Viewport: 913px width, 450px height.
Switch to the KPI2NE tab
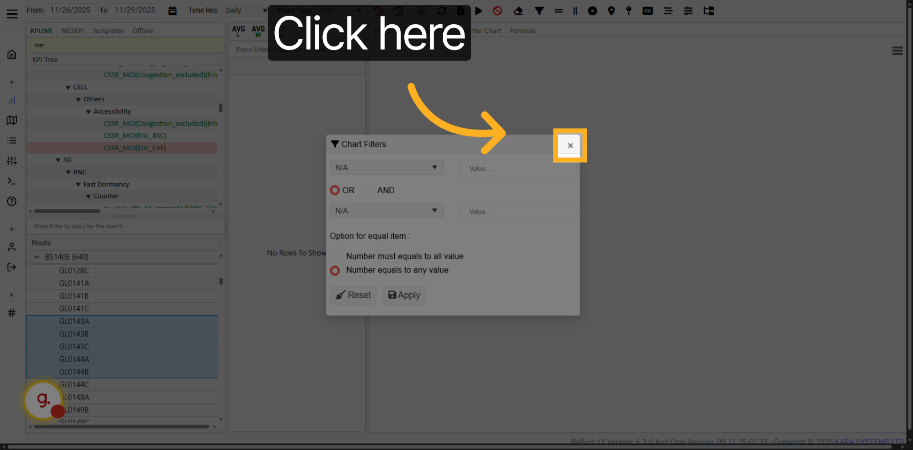click(x=41, y=30)
